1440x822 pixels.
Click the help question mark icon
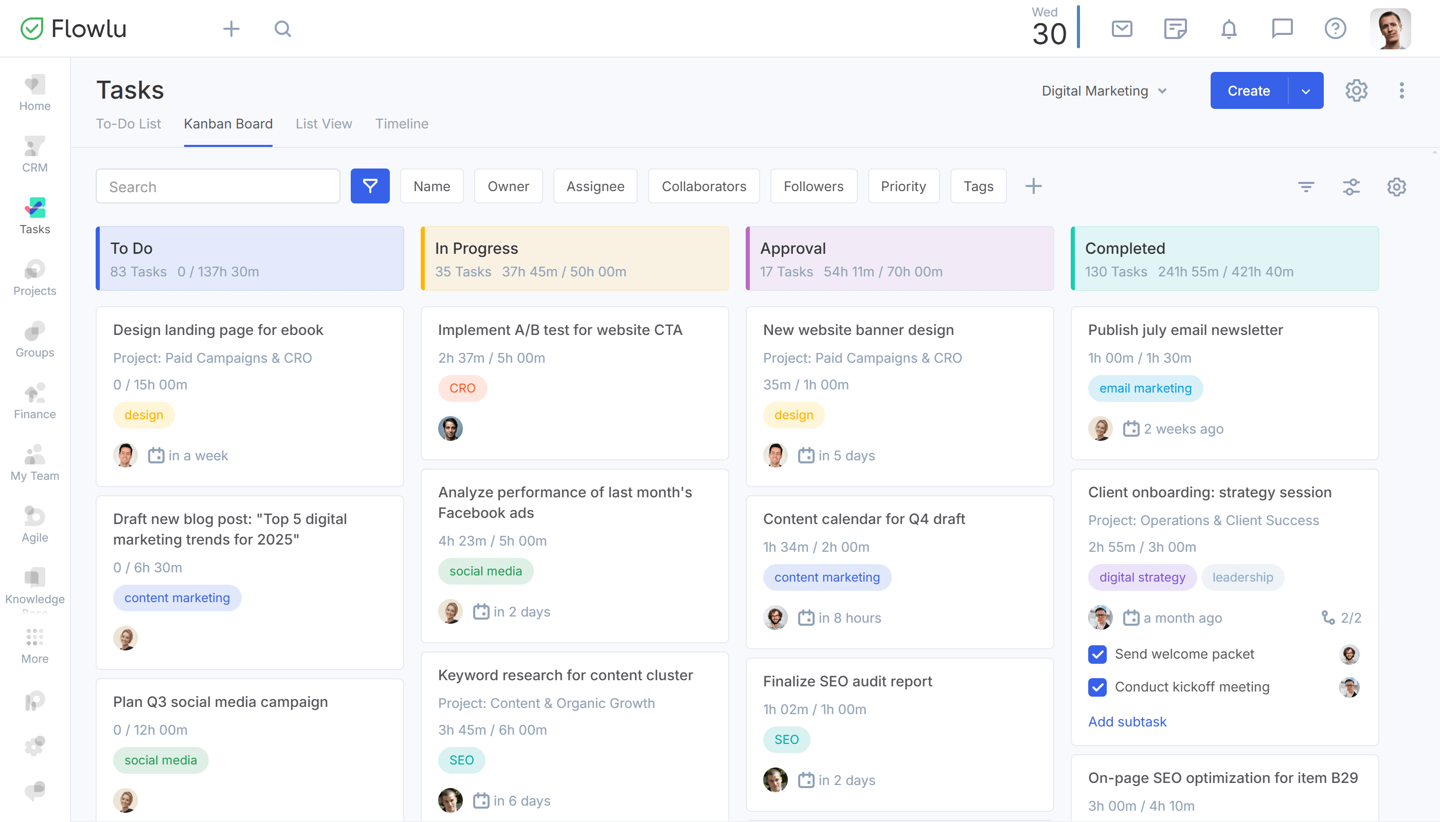click(1335, 29)
